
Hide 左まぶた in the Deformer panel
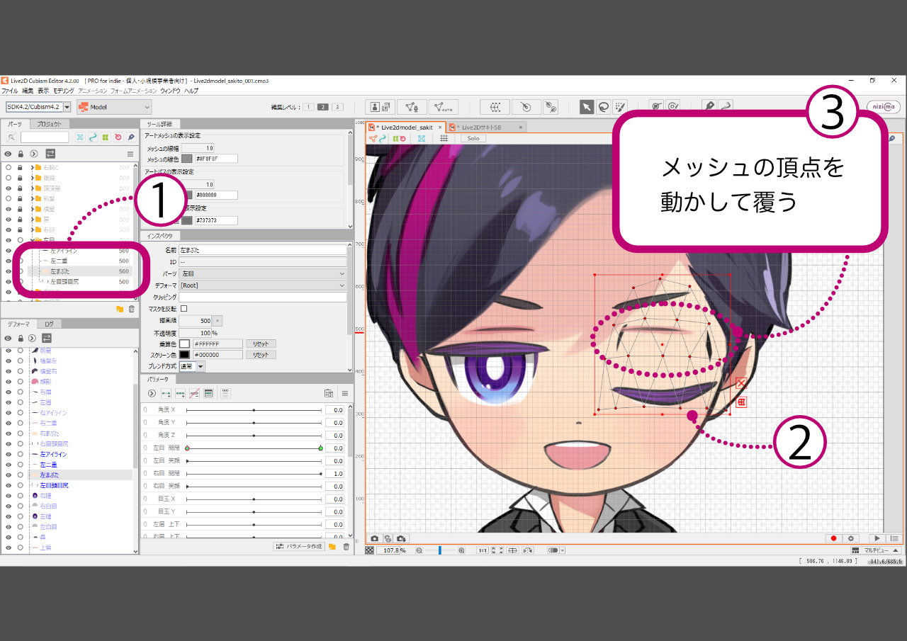9,475
